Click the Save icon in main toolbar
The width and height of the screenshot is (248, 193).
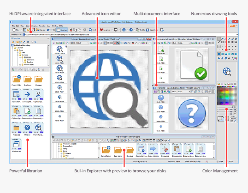pos(33,30)
